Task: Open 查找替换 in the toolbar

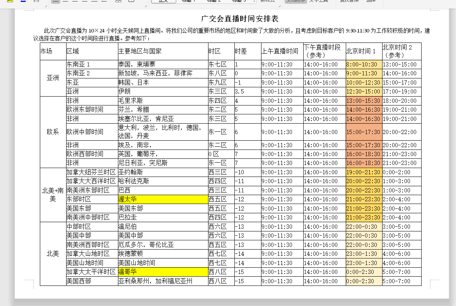Action: coord(349,1)
